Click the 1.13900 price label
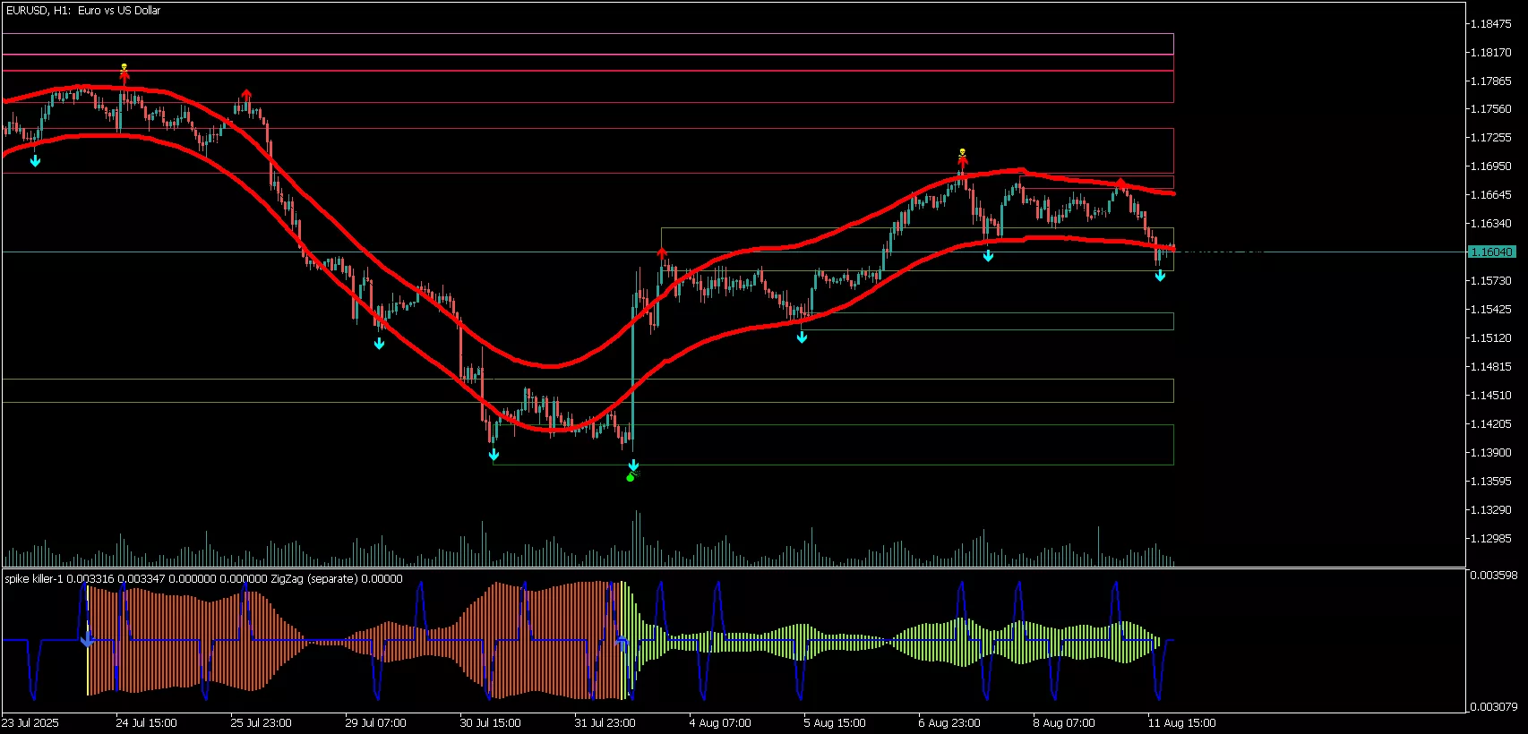 [1491, 453]
